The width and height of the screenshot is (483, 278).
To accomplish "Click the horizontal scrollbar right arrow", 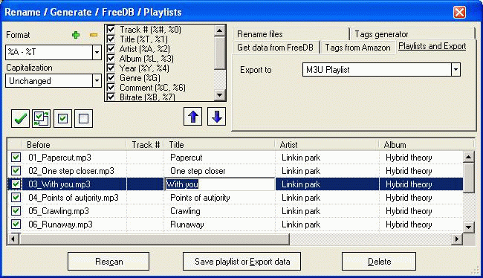I will point(457,239).
